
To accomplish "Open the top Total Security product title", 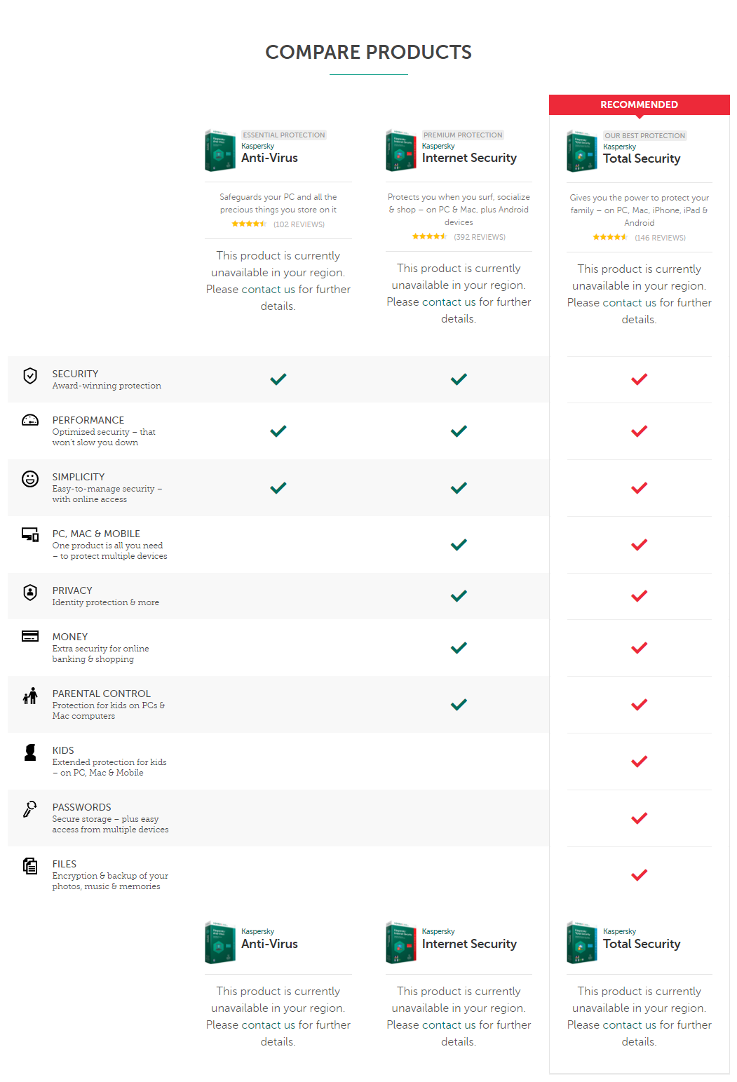I will tap(642, 159).
